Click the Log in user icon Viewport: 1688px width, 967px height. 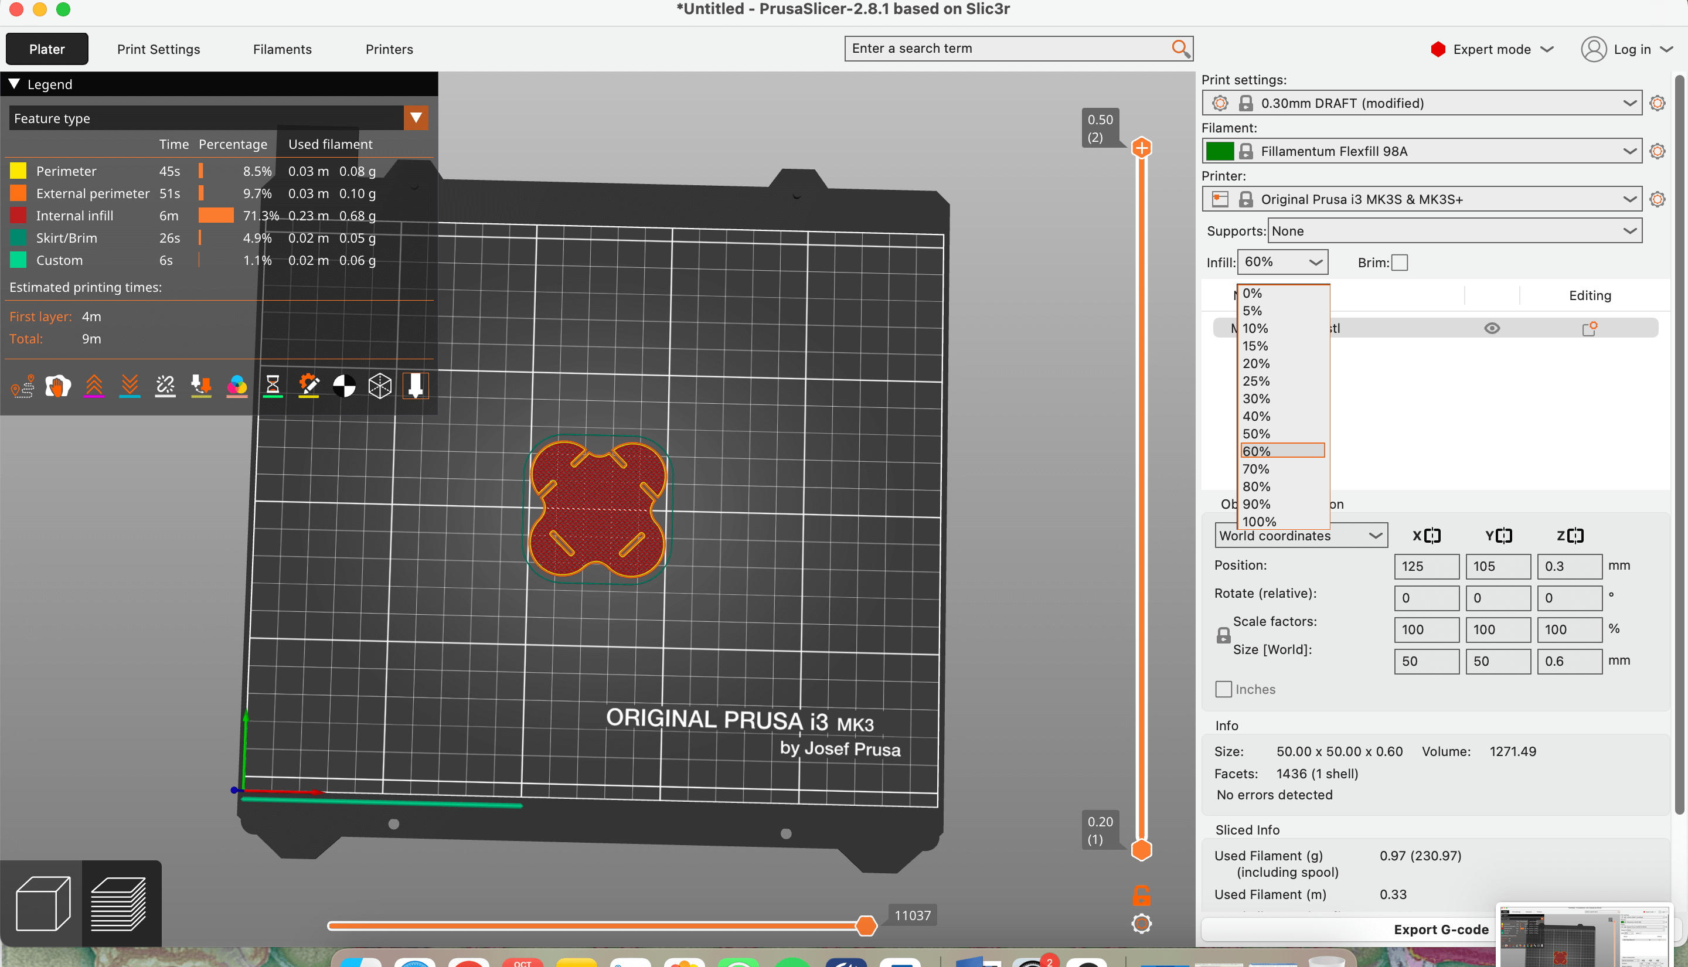[1594, 49]
